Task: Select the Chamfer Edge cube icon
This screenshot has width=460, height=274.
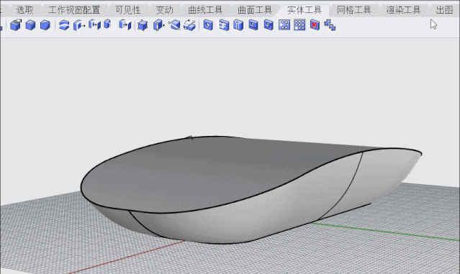Action: coord(45,25)
